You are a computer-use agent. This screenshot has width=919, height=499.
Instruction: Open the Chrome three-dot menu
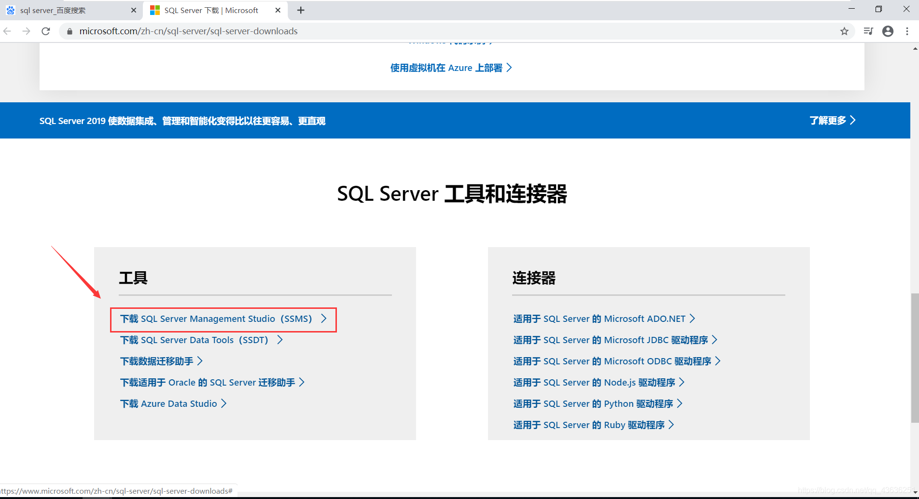[907, 31]
